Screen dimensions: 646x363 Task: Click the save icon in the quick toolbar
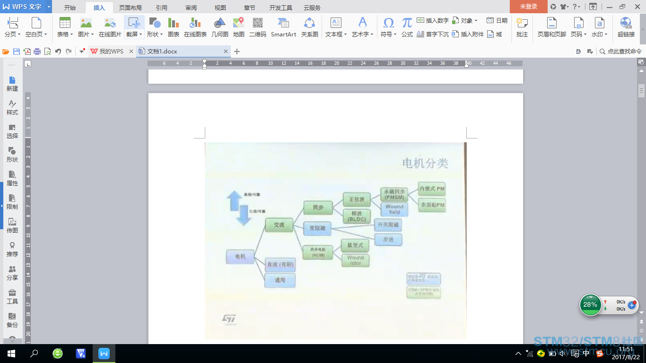(17, 52)
